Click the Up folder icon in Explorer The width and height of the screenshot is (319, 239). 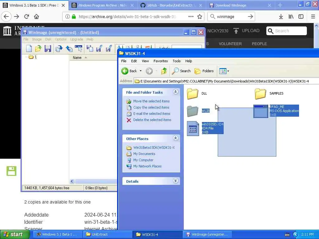click(x=164, y=71)
